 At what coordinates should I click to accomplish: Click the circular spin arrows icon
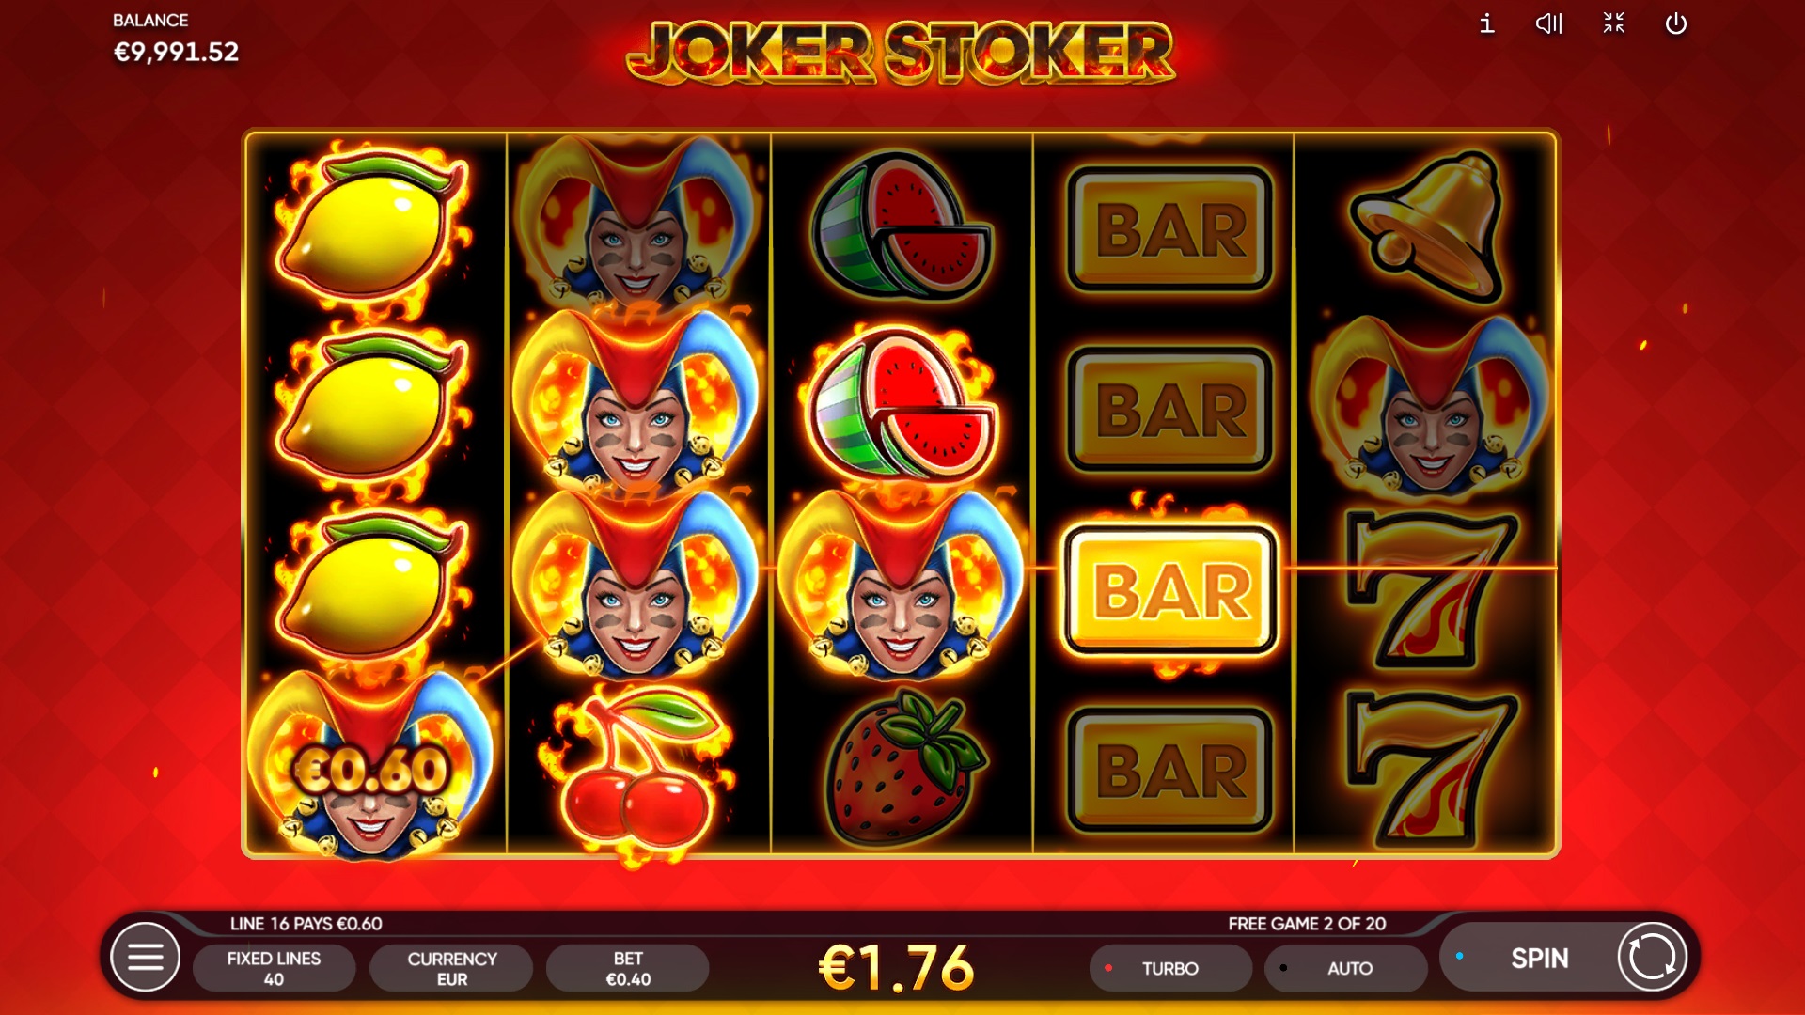[1652, 958]
